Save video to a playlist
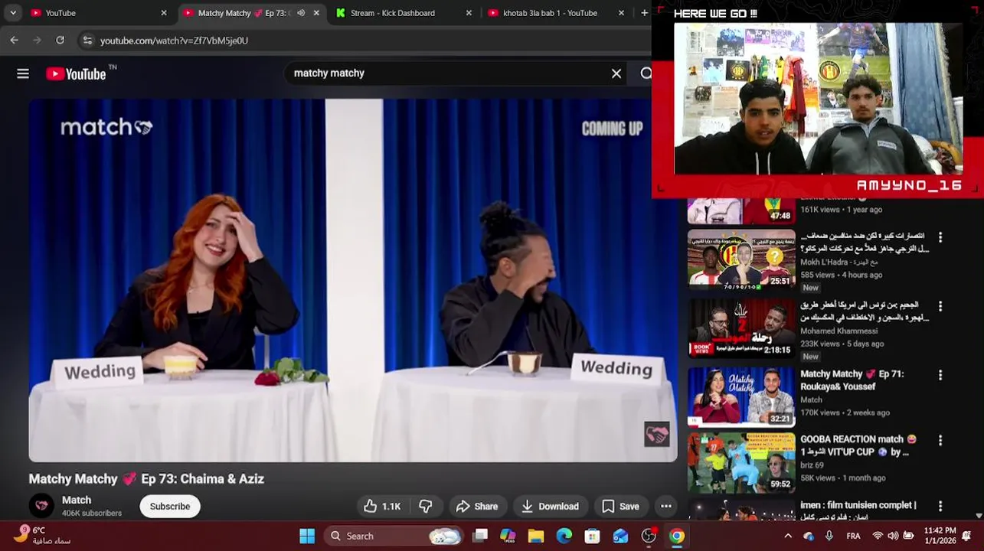The width and height of the screenshot is (984, 551). point(621,507)
